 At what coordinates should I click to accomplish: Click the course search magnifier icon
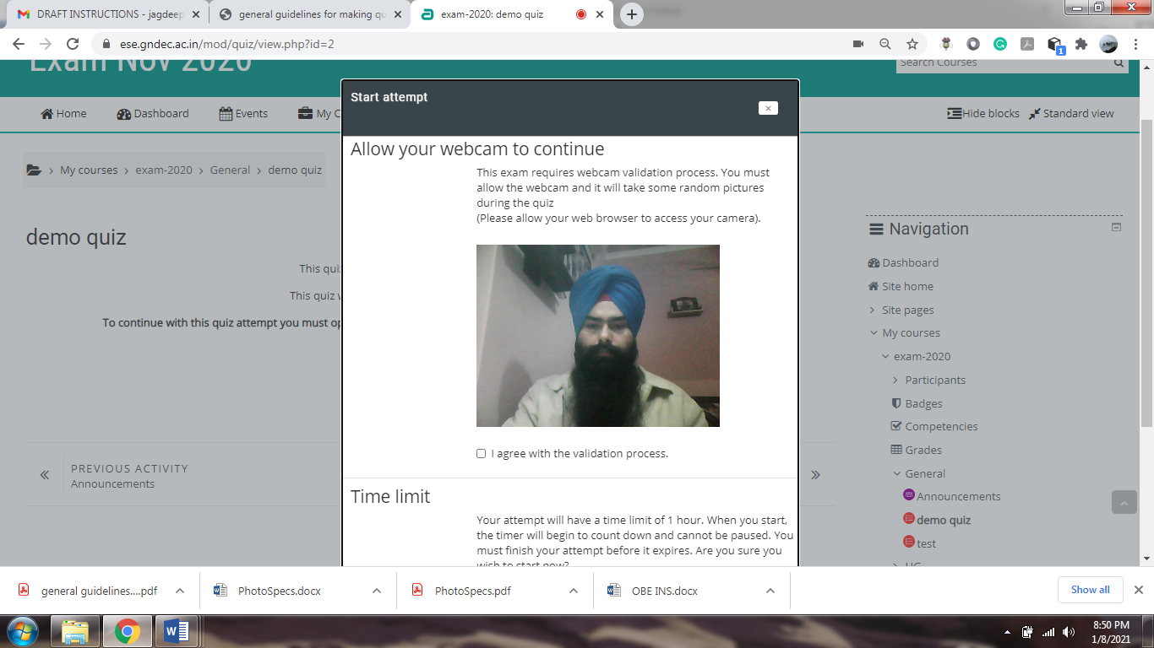[x=1119, y=63]
